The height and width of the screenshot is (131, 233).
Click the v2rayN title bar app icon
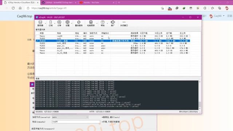coord(37,17)
